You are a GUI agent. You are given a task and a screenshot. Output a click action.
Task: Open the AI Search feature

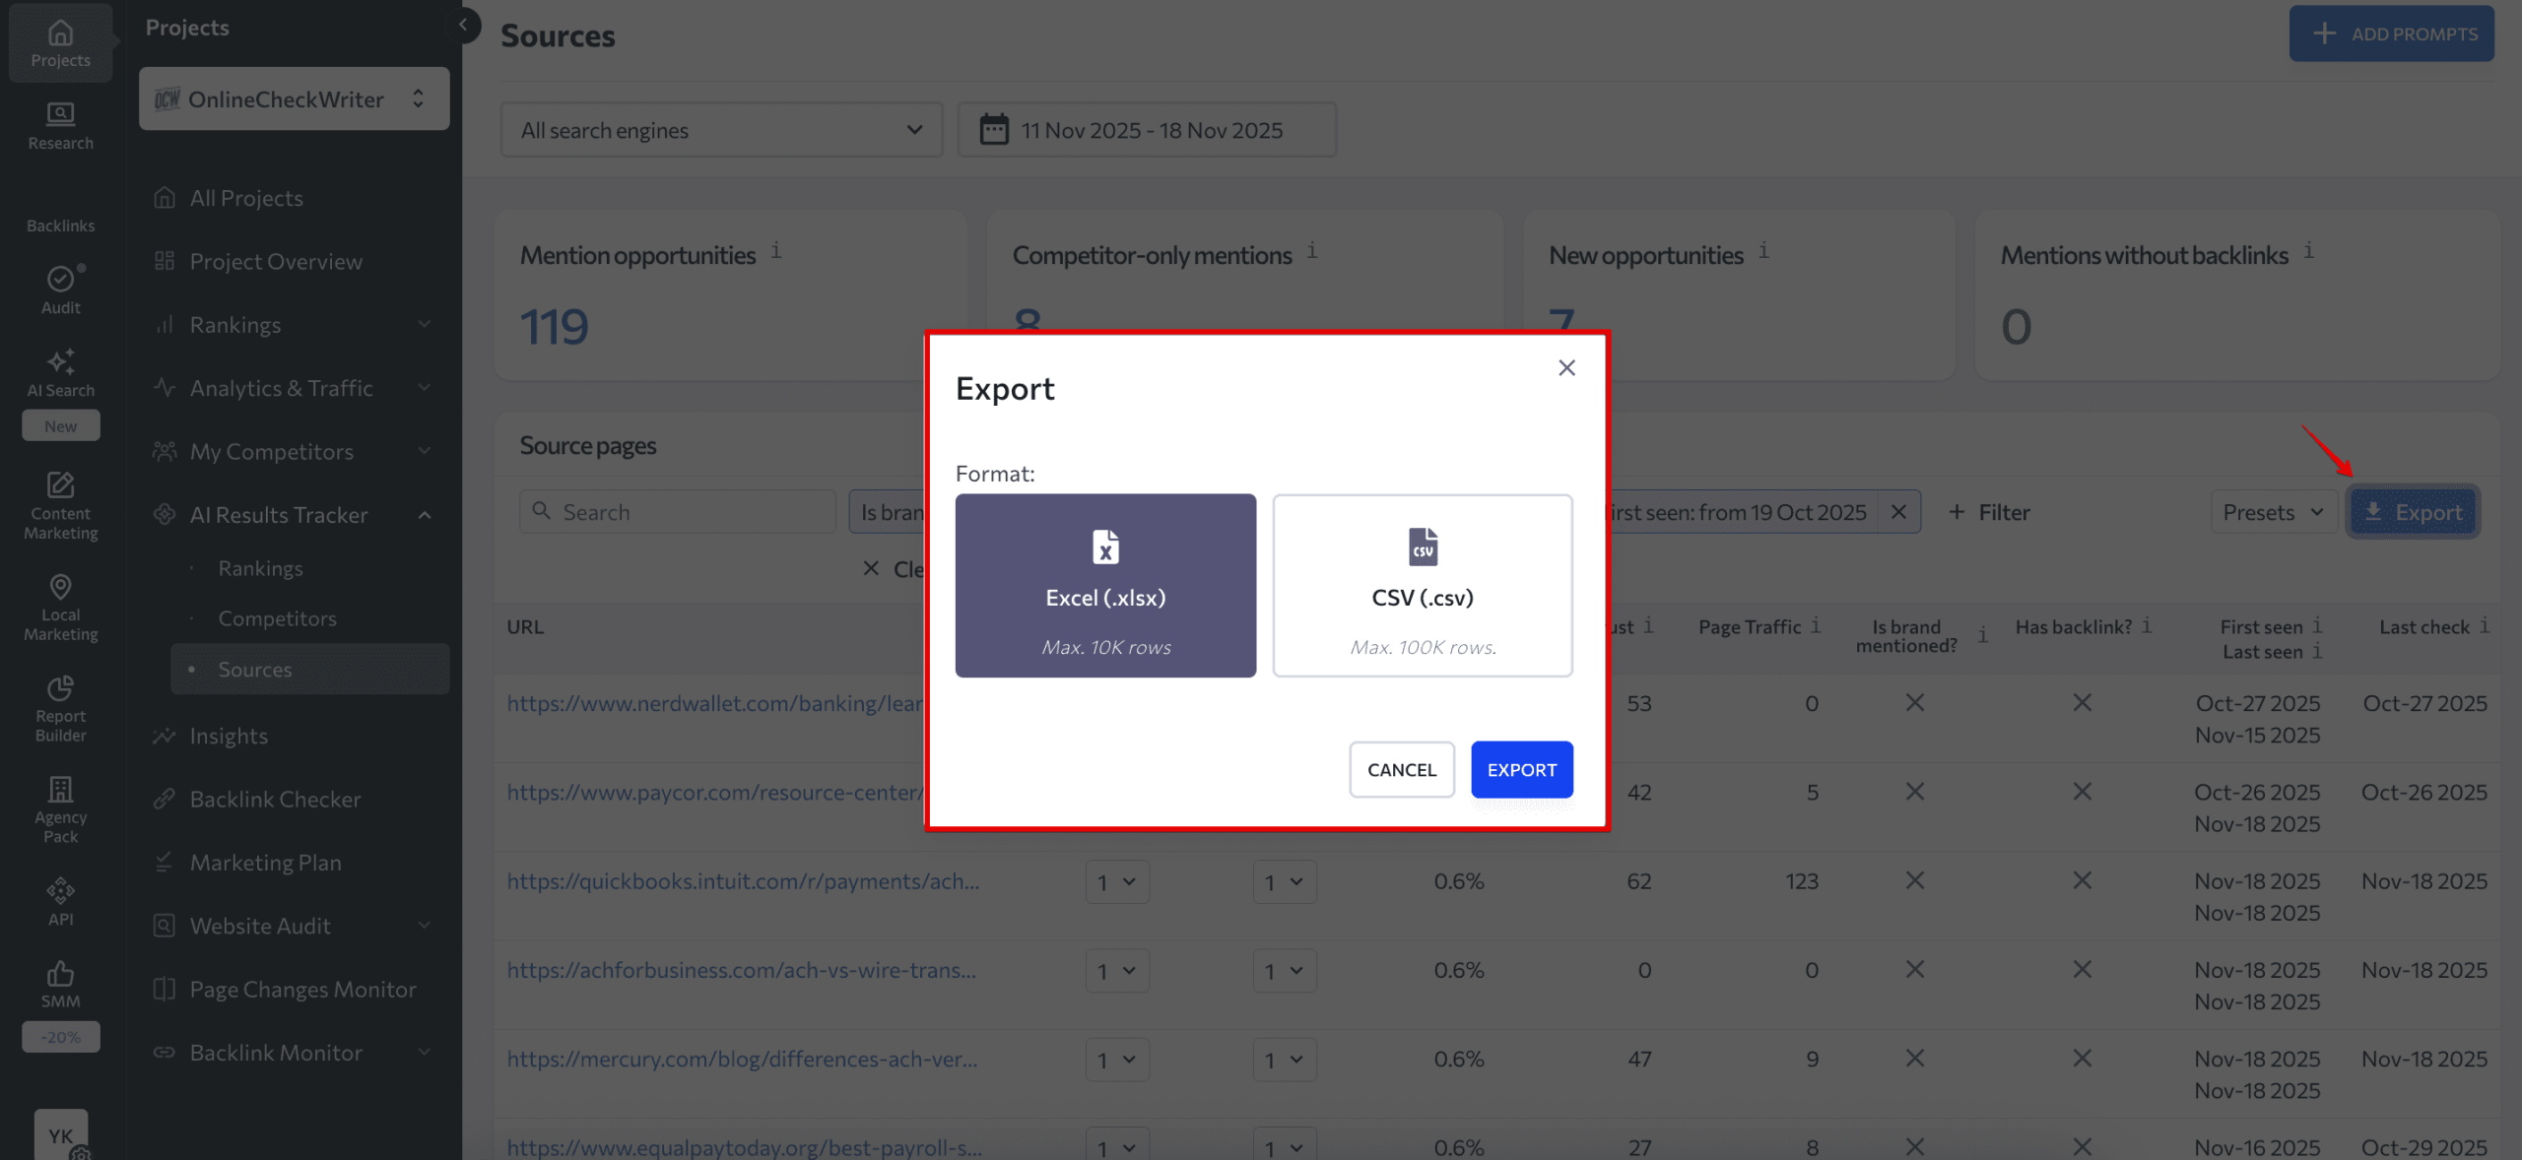pos(60,374)
